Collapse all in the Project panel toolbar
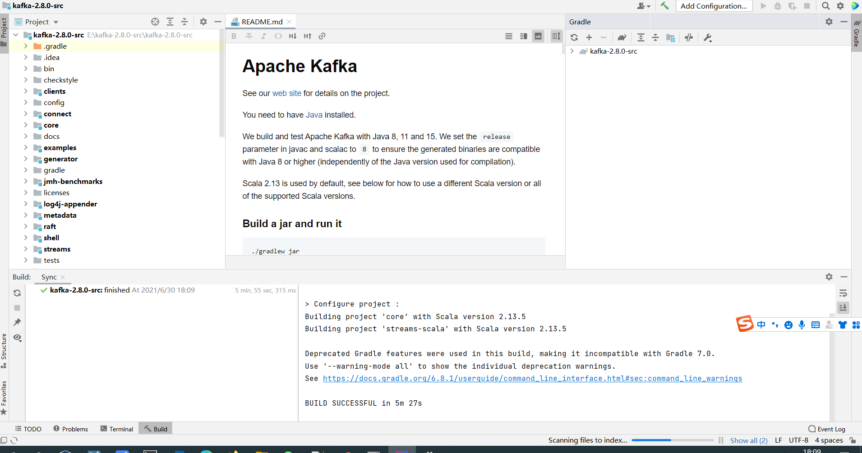The height and width of the screenshot is (453, 862). point(184,22)
